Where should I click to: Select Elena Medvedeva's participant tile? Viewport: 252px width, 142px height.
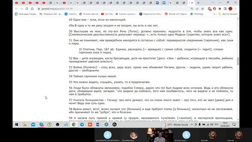[x=134, y=135]
